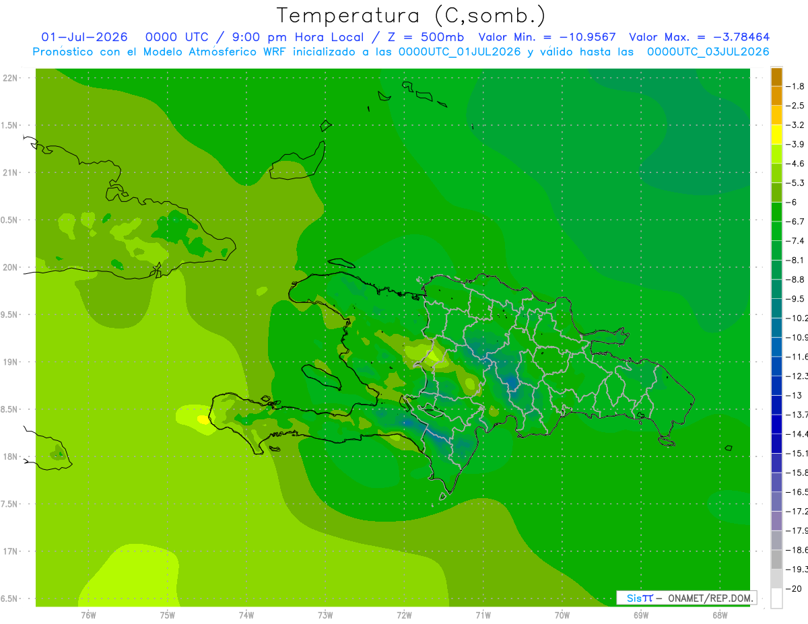Pick the lime swatch between -3.9 and -4.6
This screenshot has height=624, width=808.
776,154
